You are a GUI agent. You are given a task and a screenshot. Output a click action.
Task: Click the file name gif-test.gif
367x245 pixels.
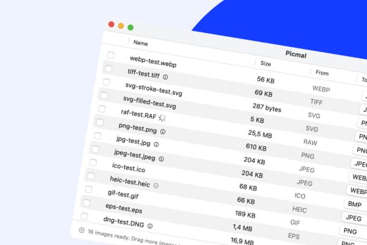pos(123,194)
